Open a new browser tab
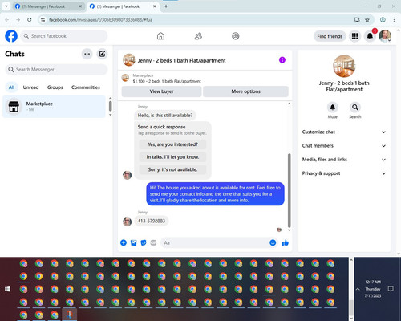The image size is (401, 321). [166, 6]
